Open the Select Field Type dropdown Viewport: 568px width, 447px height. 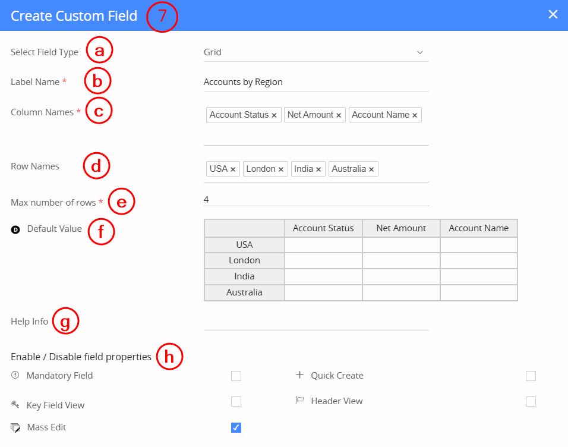[315, 52]
